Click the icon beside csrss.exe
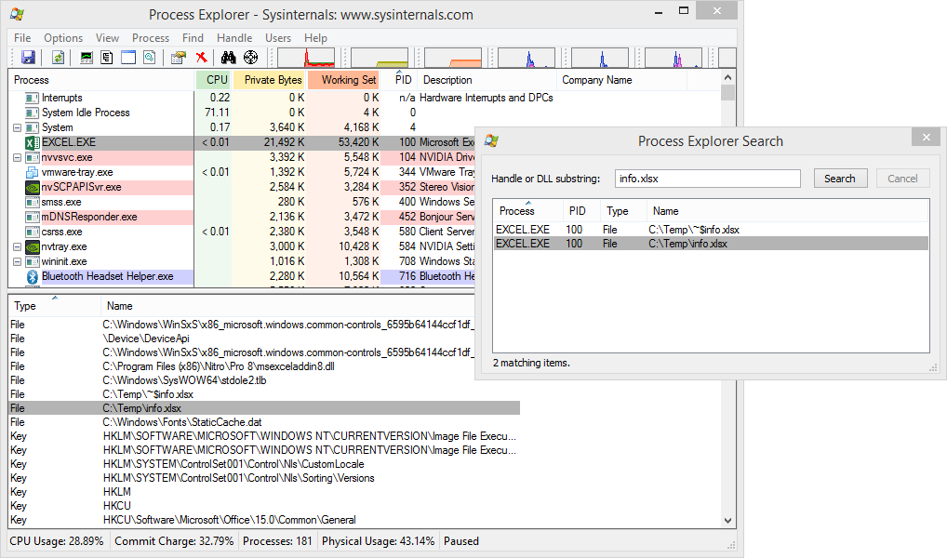 coord(32,232)
